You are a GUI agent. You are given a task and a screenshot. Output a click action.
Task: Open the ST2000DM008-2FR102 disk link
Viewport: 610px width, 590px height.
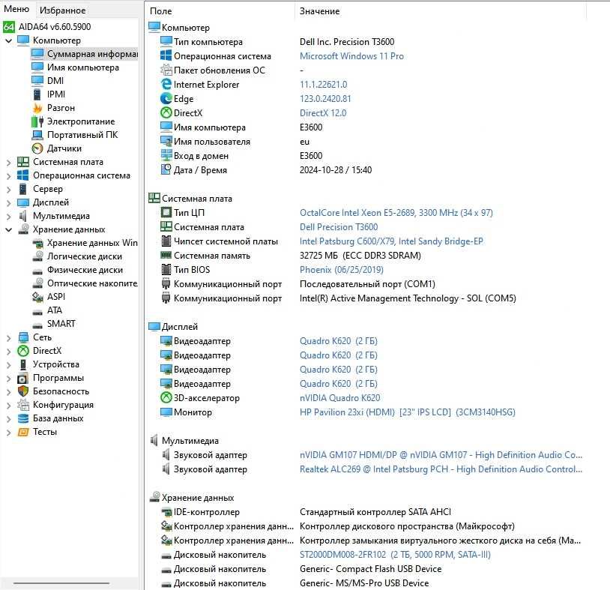[395, 555]
